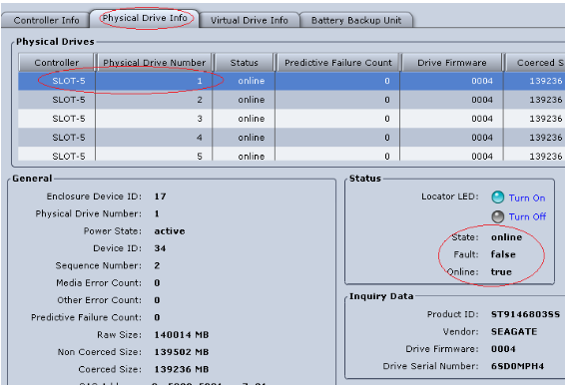Click the Product ID value ST9146803SS
The image size is (566, 385).
tap(525, 314)
